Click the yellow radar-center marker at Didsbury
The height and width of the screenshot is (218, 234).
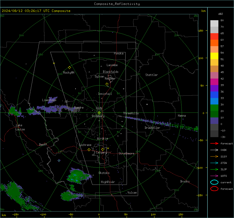pos(99,113)
